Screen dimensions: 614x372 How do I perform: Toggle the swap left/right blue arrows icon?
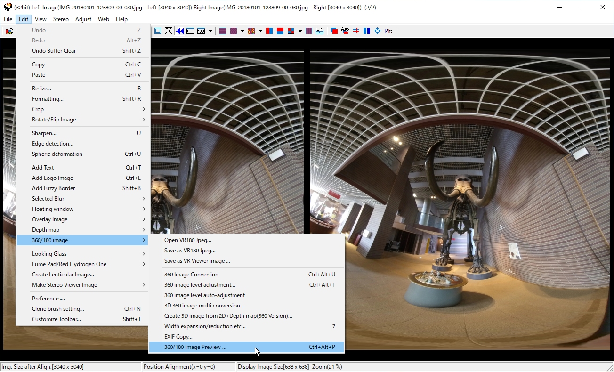click(x=179, y=31)
